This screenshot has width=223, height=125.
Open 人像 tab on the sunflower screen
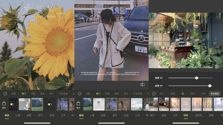18,115
